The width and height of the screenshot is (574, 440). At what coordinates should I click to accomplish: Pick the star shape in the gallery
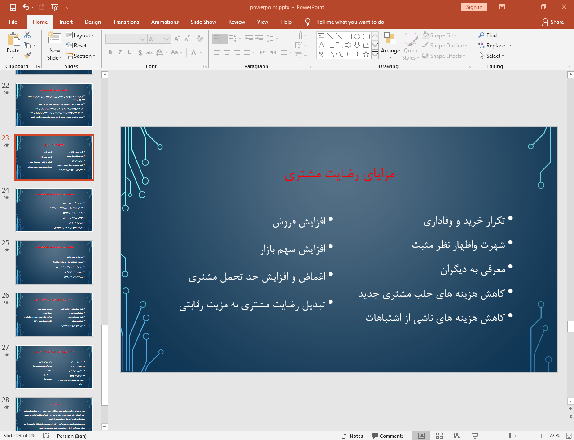click(366, 54)
